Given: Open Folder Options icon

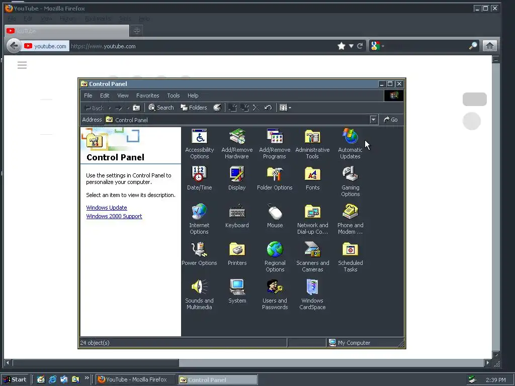Looking at the screenshot, I should click(x=275, y=178).
